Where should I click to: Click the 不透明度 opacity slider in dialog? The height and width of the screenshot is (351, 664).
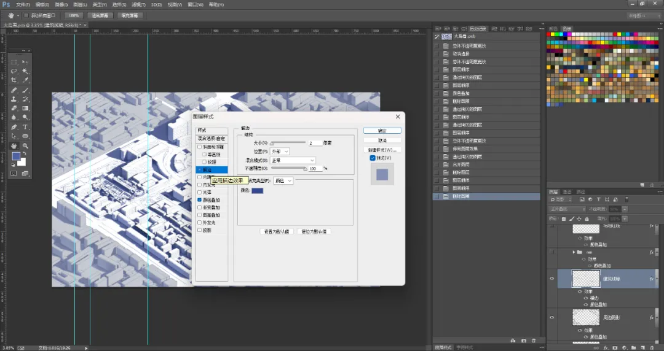288,168
